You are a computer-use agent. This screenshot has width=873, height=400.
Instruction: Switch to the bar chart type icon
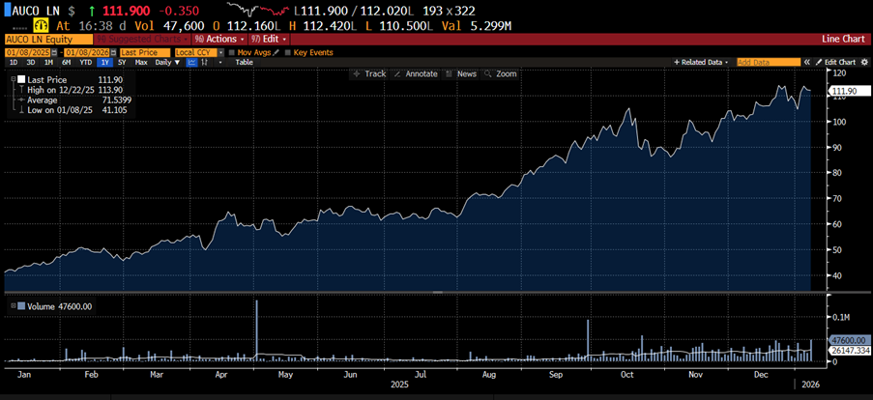coord(203,62)
